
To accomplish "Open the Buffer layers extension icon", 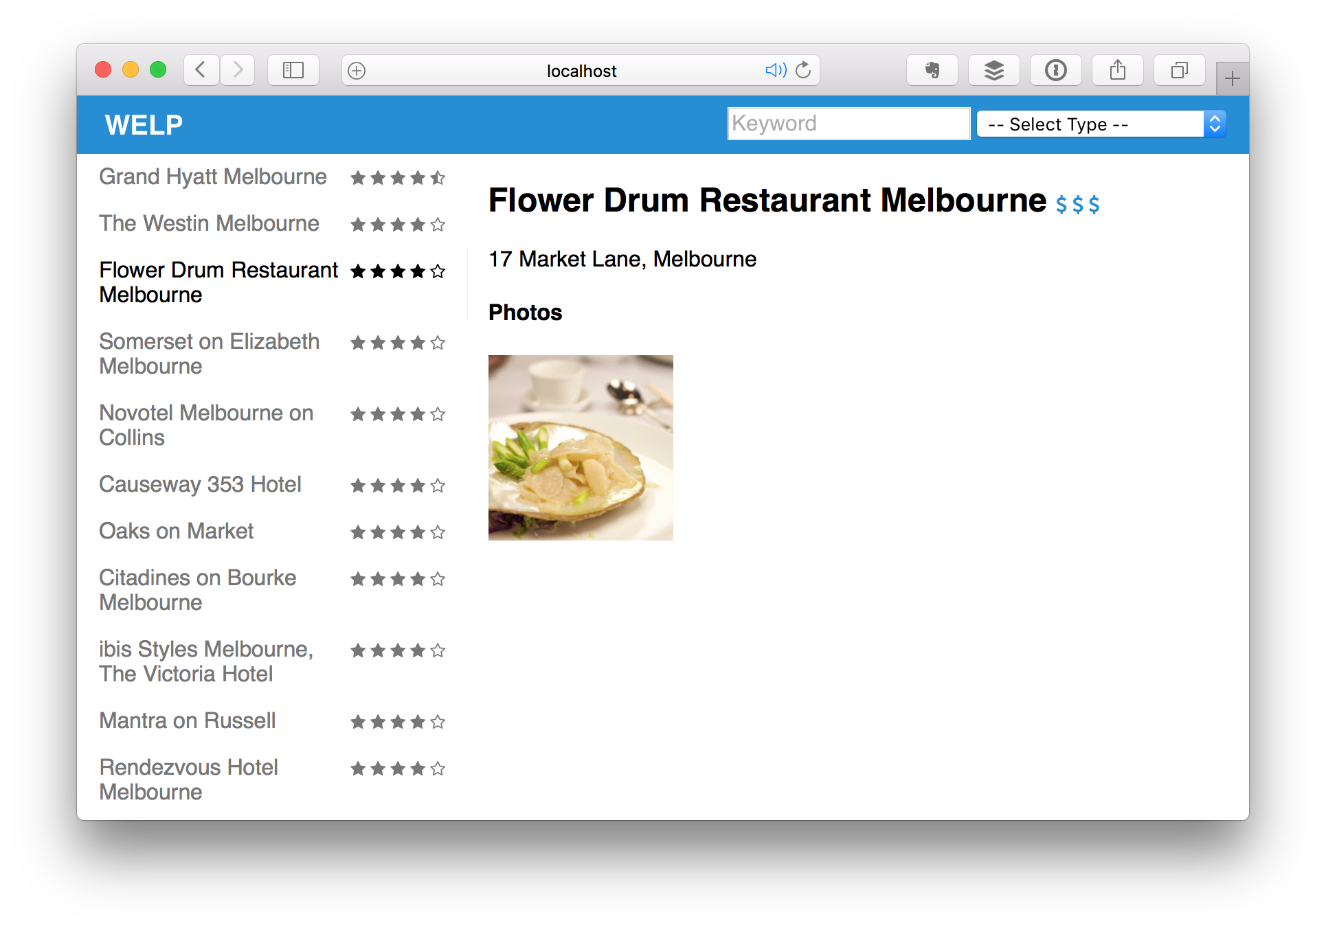I will 993,70.
